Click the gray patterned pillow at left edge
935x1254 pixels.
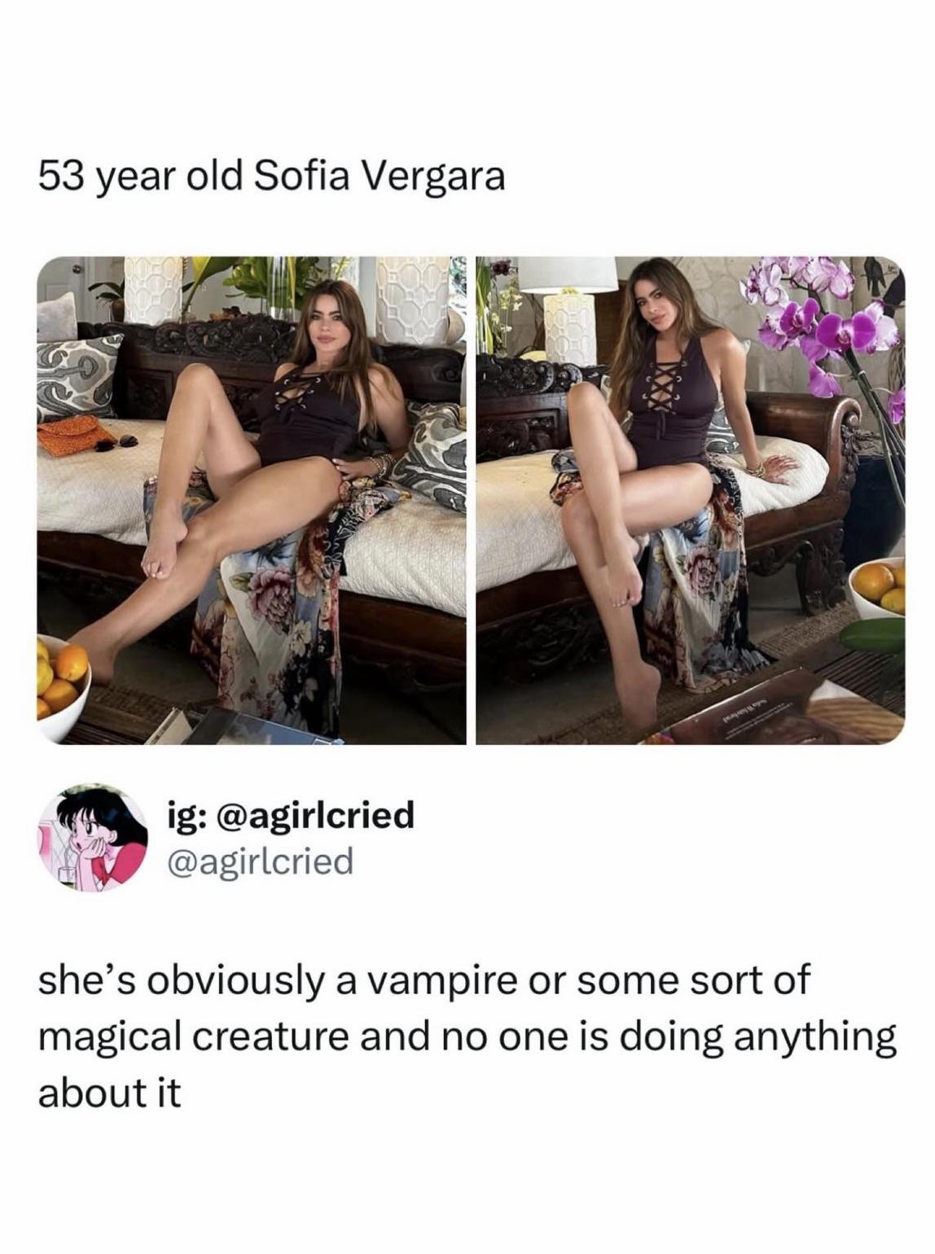click(x=77, y=376)
